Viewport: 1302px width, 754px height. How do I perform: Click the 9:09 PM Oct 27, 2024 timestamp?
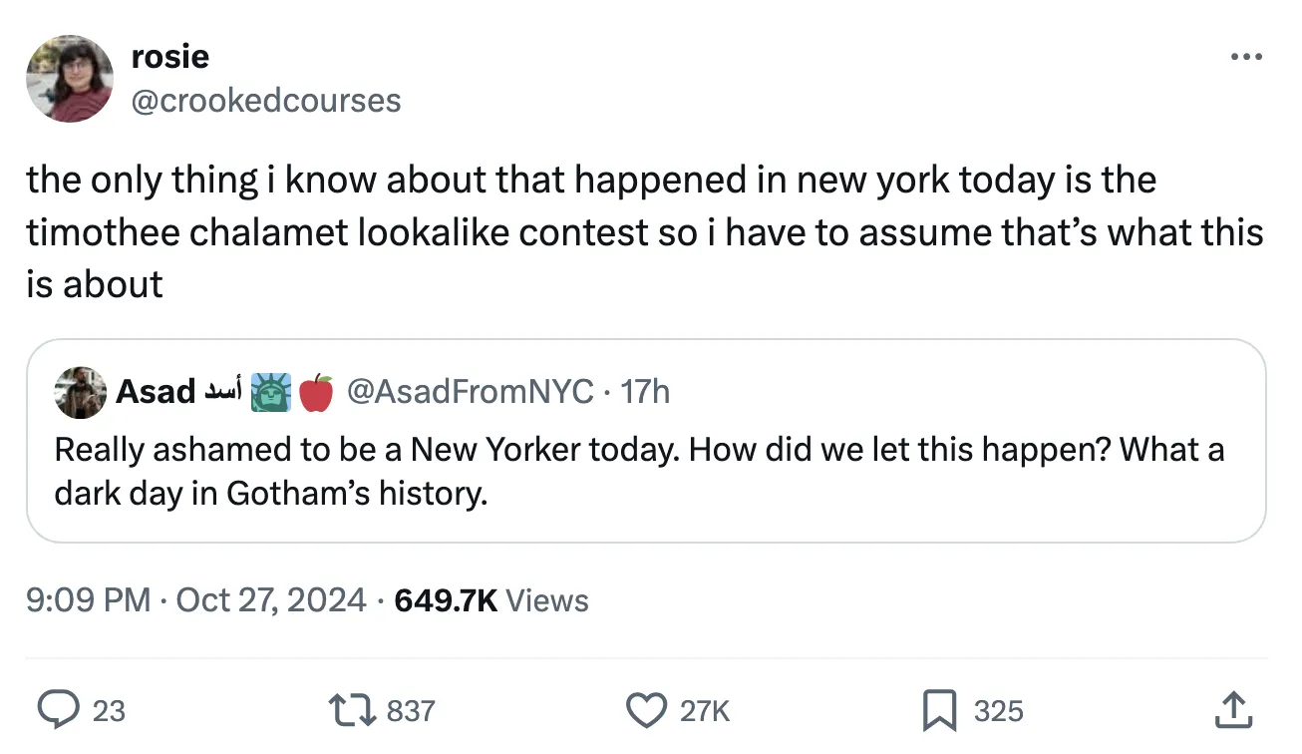pos(195,600)
